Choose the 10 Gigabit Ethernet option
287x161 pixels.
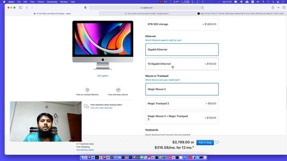182,64
